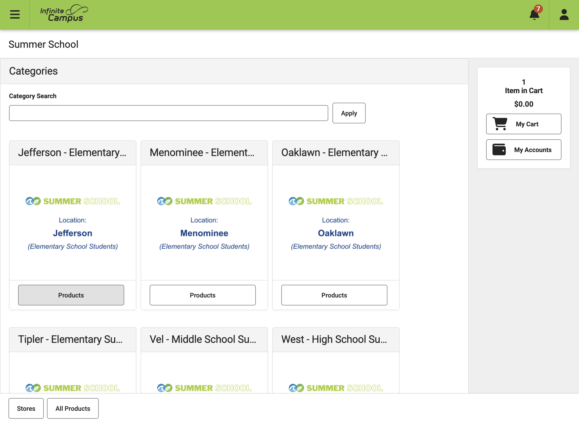Click the Menominee - Element... card title
The image size is (579, 423).
coord(202,153)
